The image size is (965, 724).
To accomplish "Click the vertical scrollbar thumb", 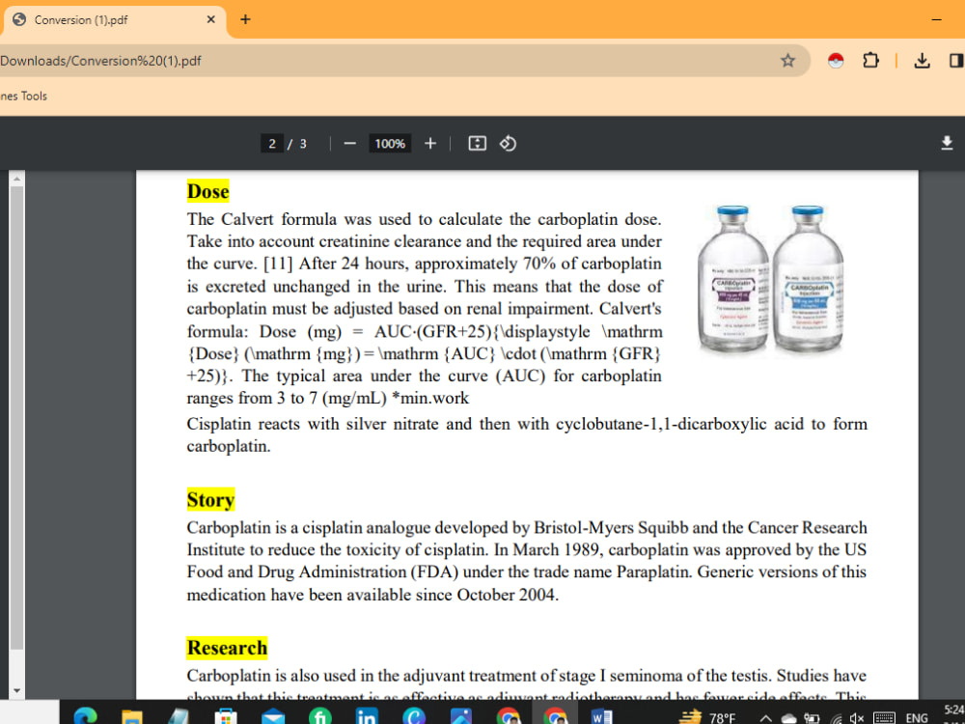I will click(16, 417).
